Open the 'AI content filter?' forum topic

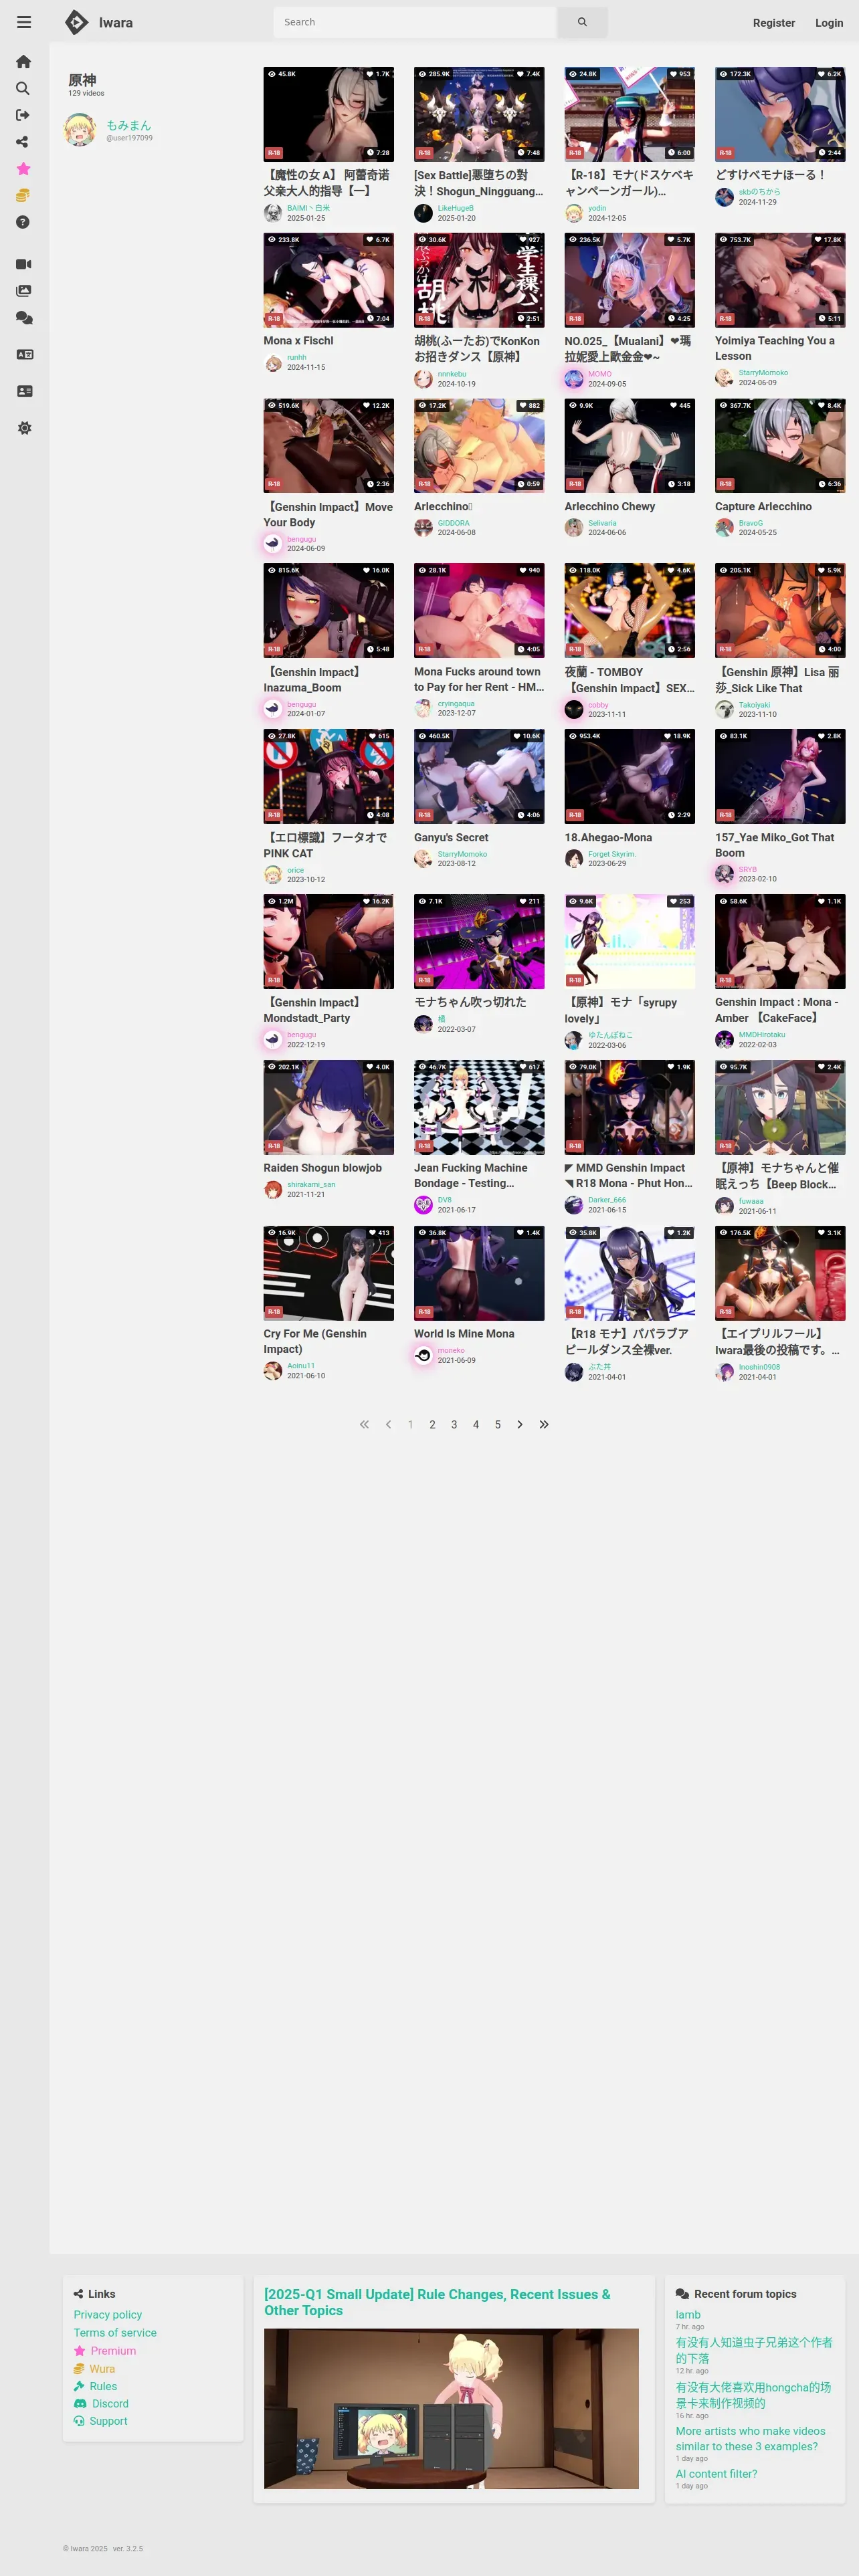716,2473
